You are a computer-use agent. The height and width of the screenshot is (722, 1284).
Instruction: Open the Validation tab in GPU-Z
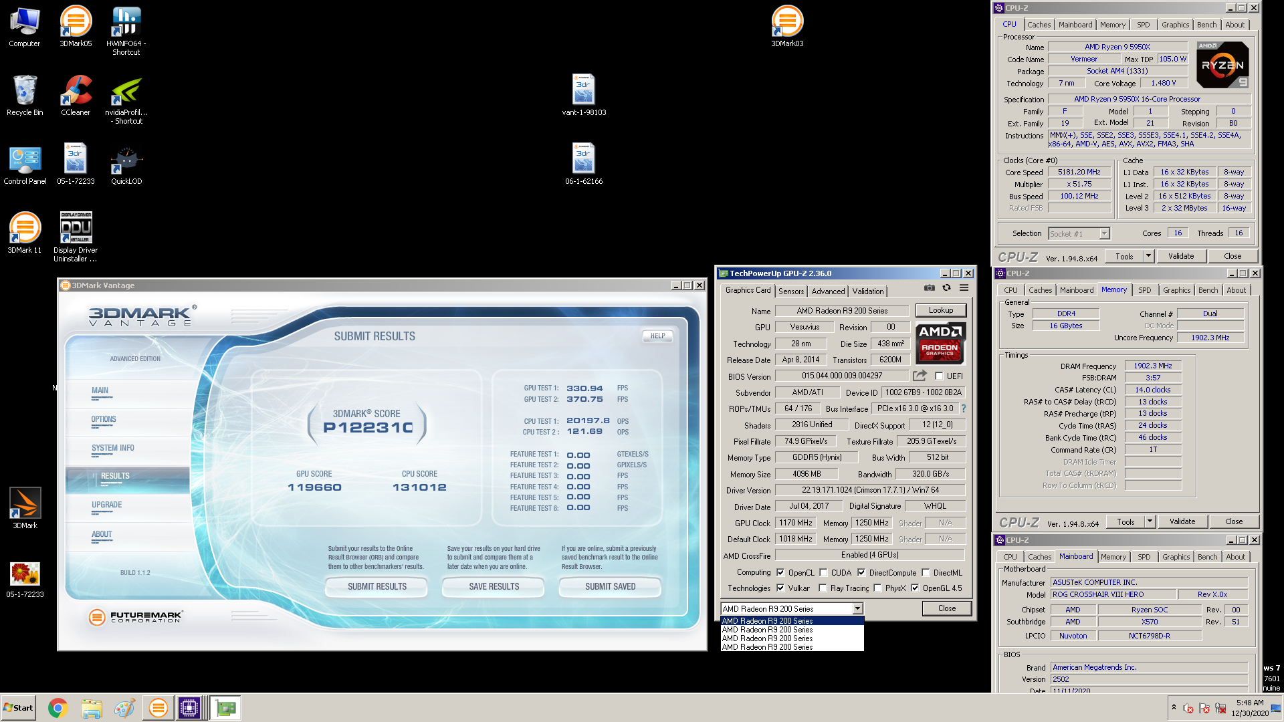(868, 291)
